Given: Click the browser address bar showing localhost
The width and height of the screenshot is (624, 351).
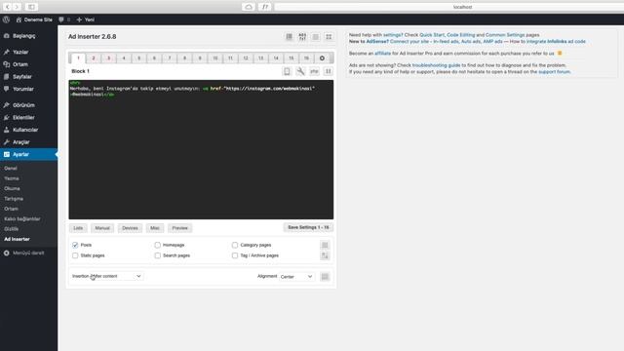Looking at the screenshot, I should click(x=449, y=7).
